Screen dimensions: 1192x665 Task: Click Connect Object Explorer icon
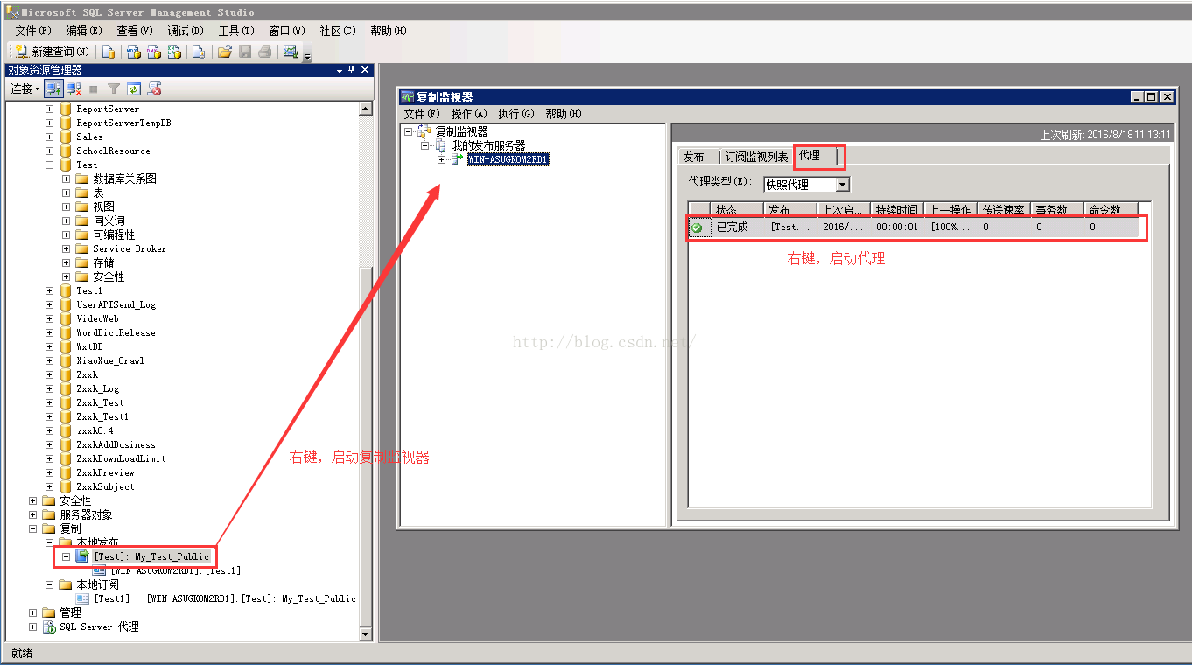click(x=54, y=88)
